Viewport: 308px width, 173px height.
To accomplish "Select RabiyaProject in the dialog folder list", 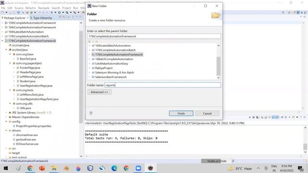I will (x=104, y=68).
